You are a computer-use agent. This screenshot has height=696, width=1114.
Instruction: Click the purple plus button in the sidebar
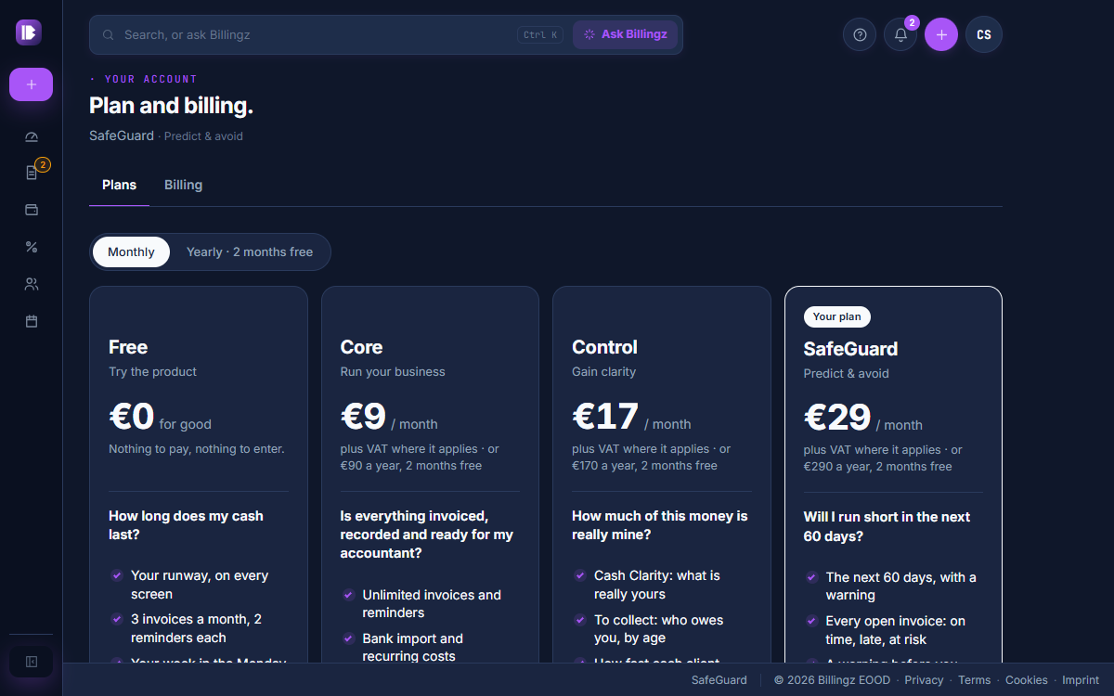[31, 84]
